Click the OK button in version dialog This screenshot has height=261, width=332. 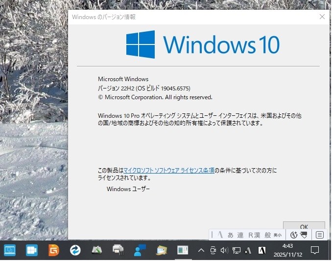pos(304,225)
